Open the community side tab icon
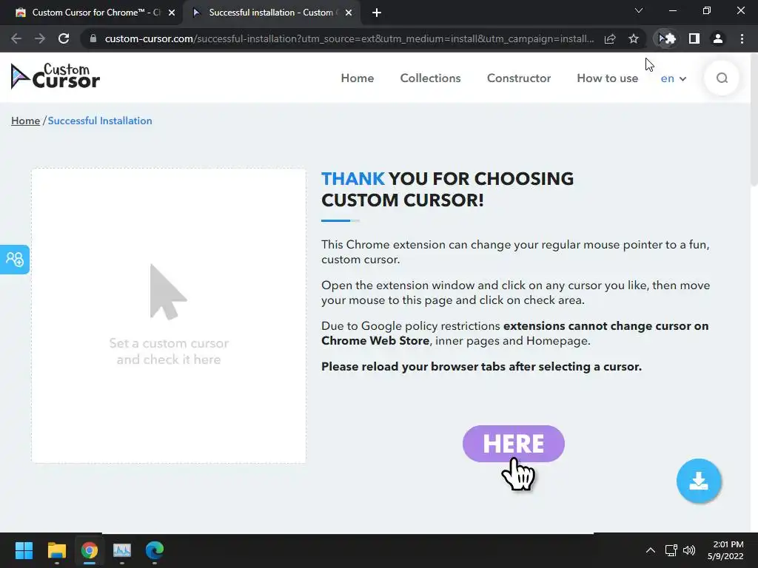Image resolution: width=758 pixels, height=568 pixels. [15, 260]
